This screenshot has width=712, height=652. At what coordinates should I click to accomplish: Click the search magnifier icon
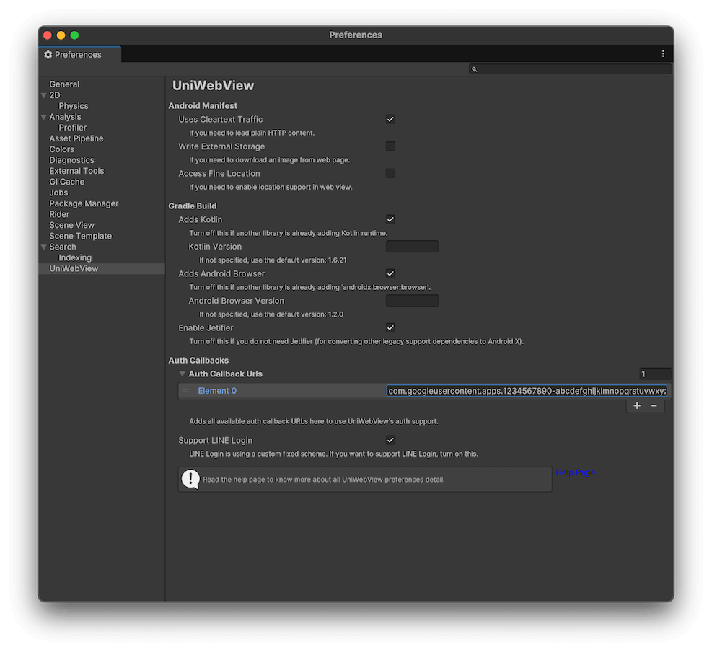[x=475, y=69]
